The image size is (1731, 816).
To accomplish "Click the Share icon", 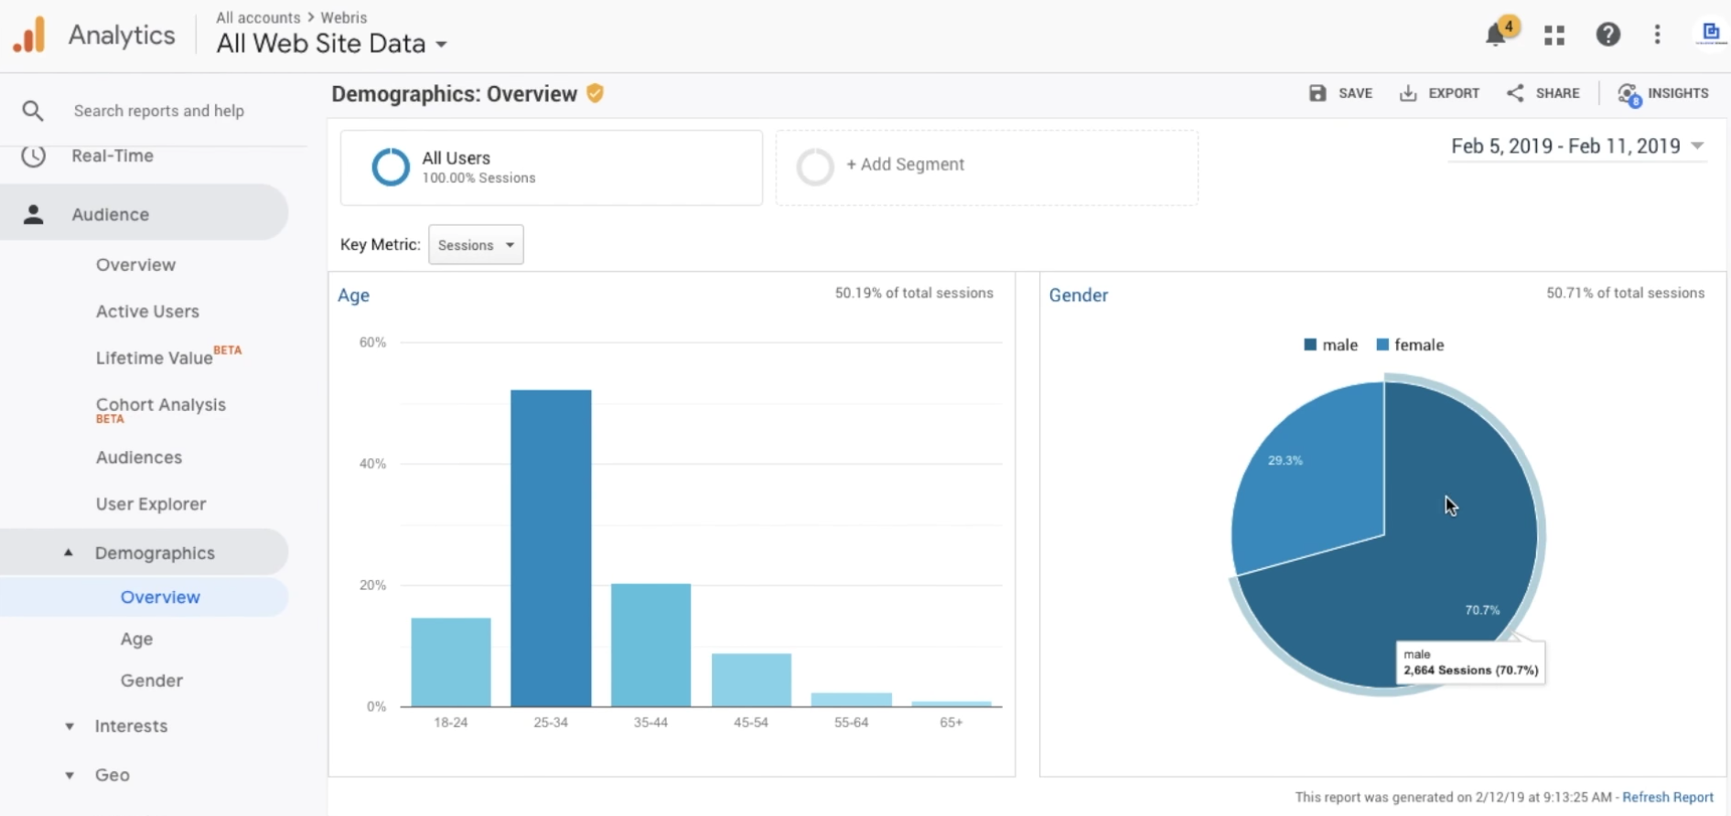I will [x=1515, y=93].
